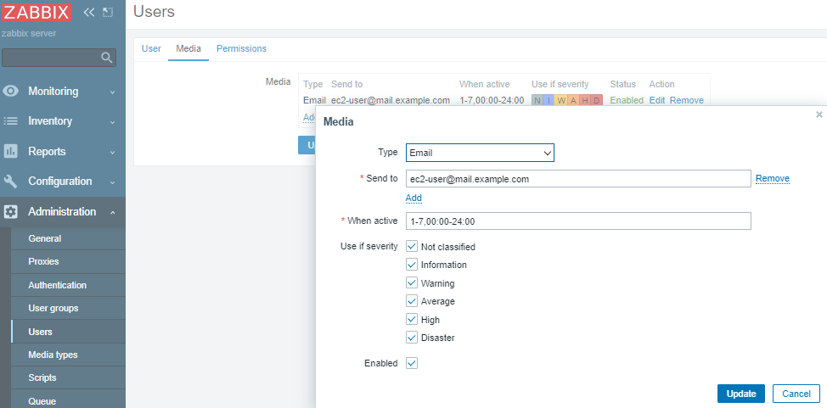827x408 pixels.
Task: Select the Media tab
Action: 188,48
